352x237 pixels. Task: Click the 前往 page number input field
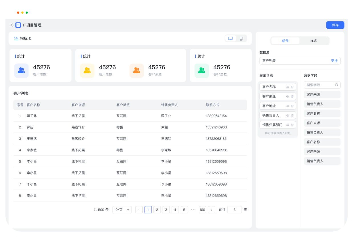point(234,210)
